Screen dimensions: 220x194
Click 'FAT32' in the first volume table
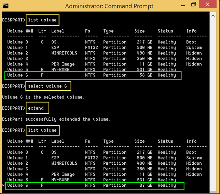click(x=91, y=47)
